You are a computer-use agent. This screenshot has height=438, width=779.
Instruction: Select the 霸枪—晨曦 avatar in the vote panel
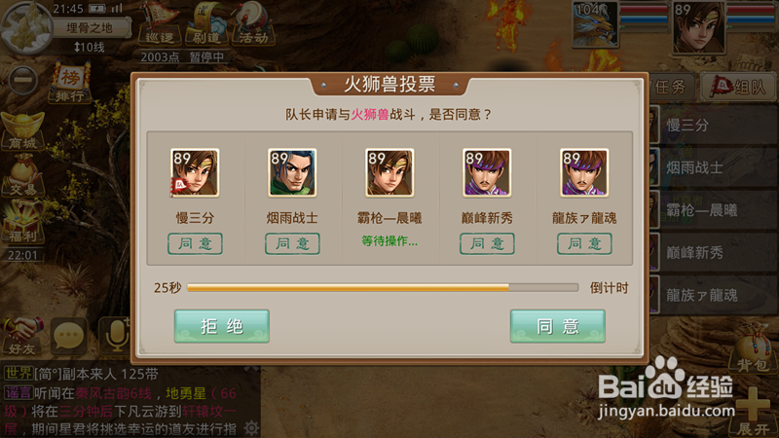point(389,172)
